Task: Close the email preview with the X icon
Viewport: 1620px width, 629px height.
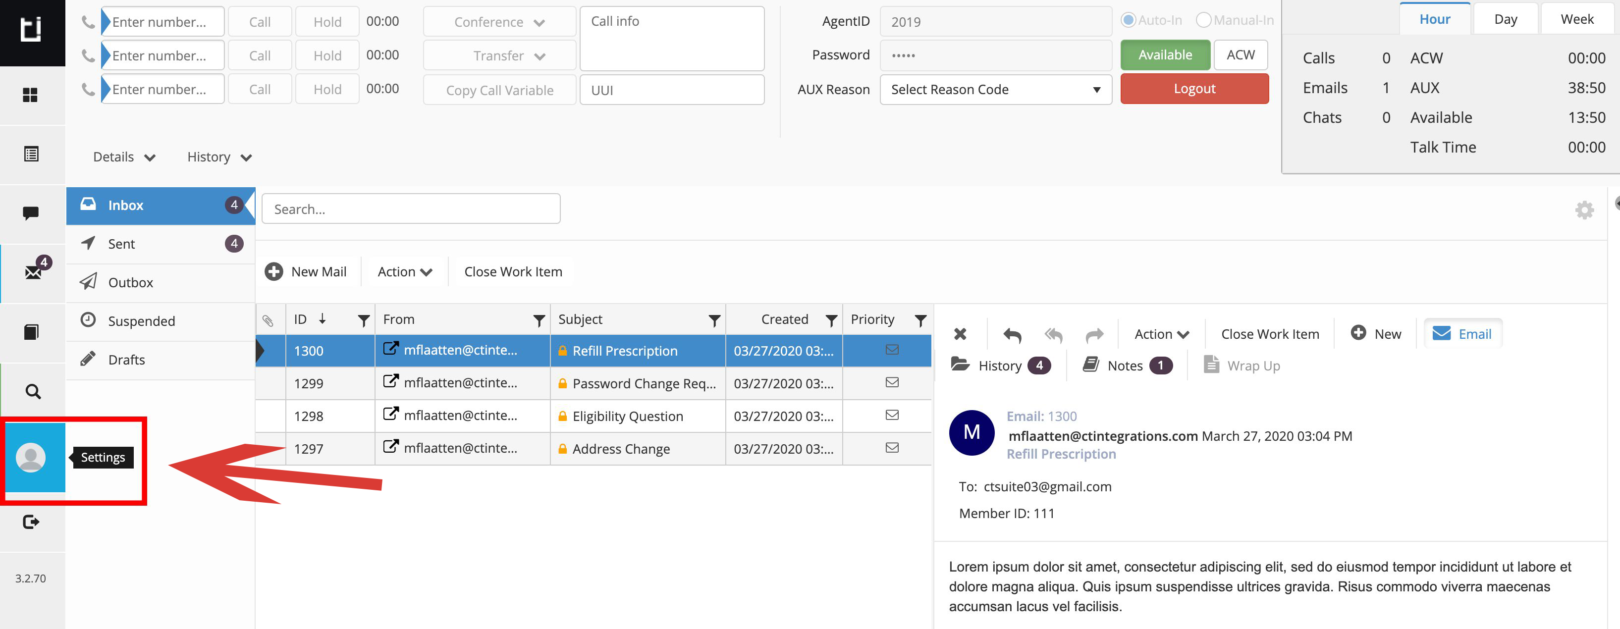Action: [x=960, y=334]
